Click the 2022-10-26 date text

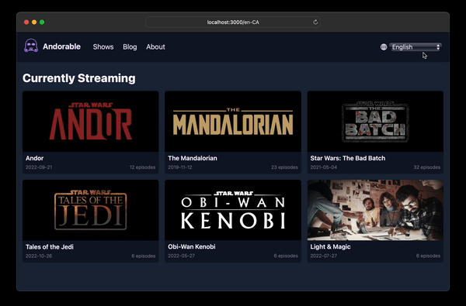click(39, 256)
